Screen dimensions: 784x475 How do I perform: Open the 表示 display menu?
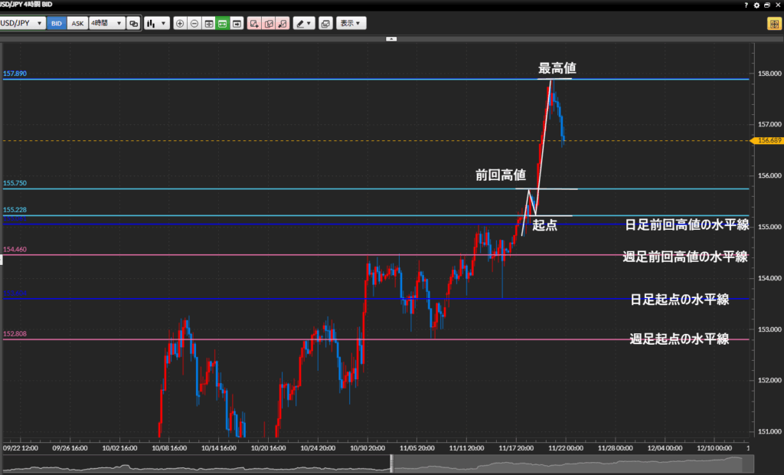(x=351, y=24)
